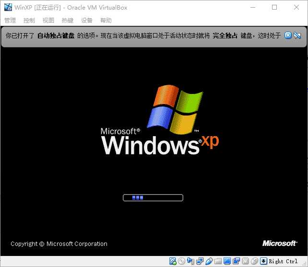This screenshot has width=308, height=267.
Task: Click the window resize grip
Action: coord(304,263)
